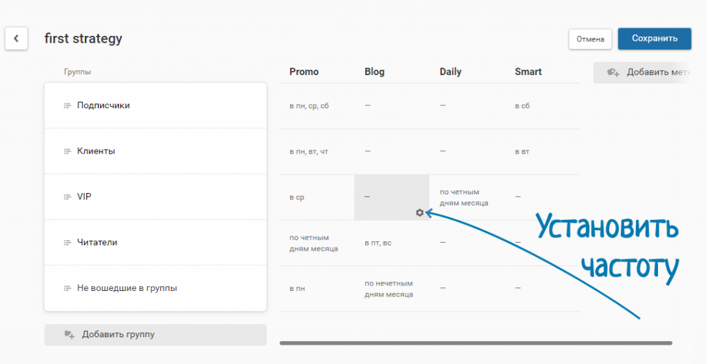Click drag handle icon next to Читатели
The width and height of the screenshot is (707, 364).
click(67, 243)
